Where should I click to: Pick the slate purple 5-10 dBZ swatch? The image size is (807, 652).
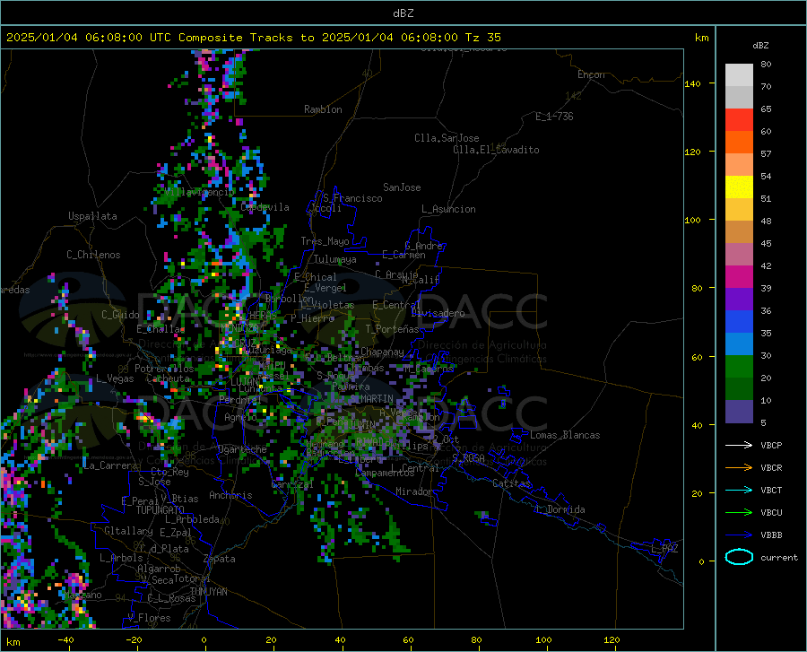(x=739, y=412)
